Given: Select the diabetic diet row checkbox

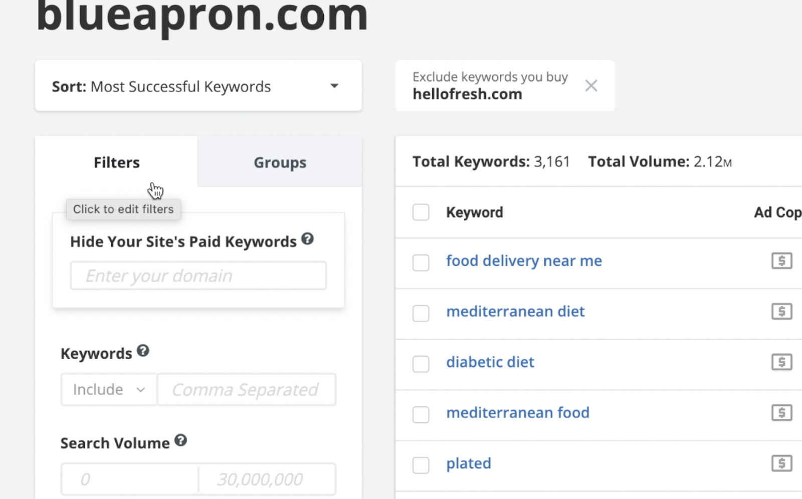Looking at the screenshot, I should [x=421, y=364].
